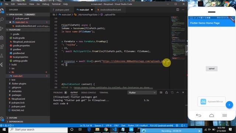Tap the phone back navigation icon
Screen dimensions: 236x133
[x=198, y=116]
